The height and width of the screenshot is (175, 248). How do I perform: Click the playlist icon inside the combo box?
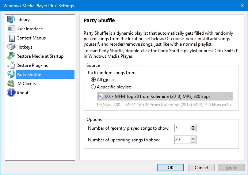tap(100, 96)
